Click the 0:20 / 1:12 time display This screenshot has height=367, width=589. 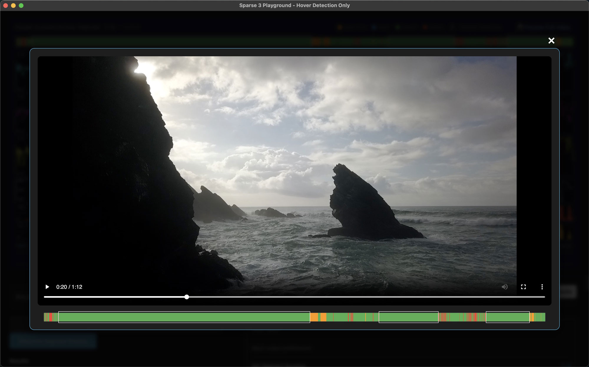pyautogui.click(x=69, y=287)
